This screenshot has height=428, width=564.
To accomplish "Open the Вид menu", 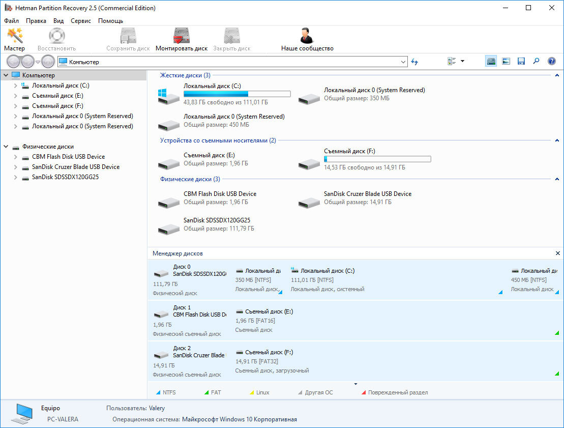I will coord(58,21).
